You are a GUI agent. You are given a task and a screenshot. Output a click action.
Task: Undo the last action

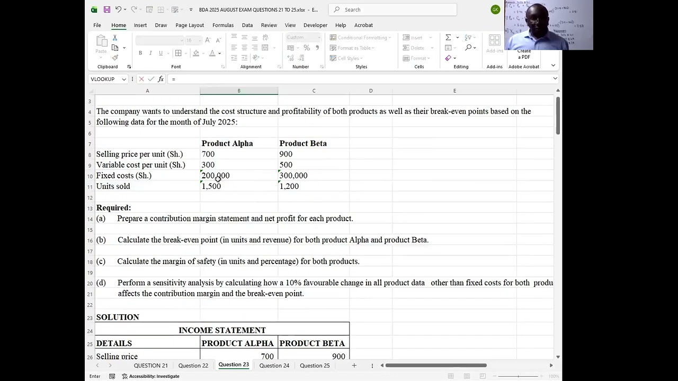click(119, 10)
